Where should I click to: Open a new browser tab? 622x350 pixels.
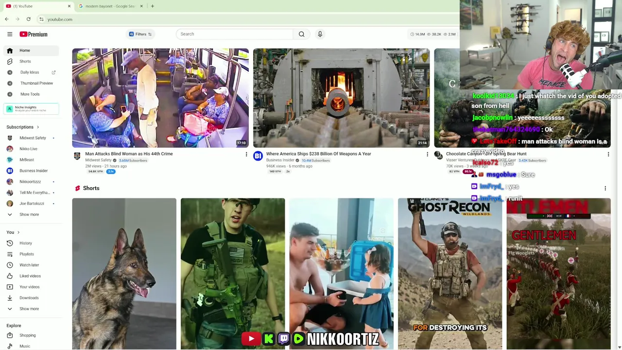[x=152, y=6]
